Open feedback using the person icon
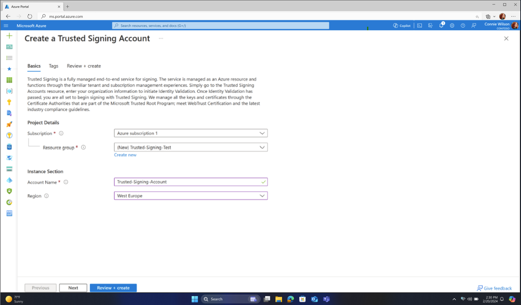 [474, 25]
